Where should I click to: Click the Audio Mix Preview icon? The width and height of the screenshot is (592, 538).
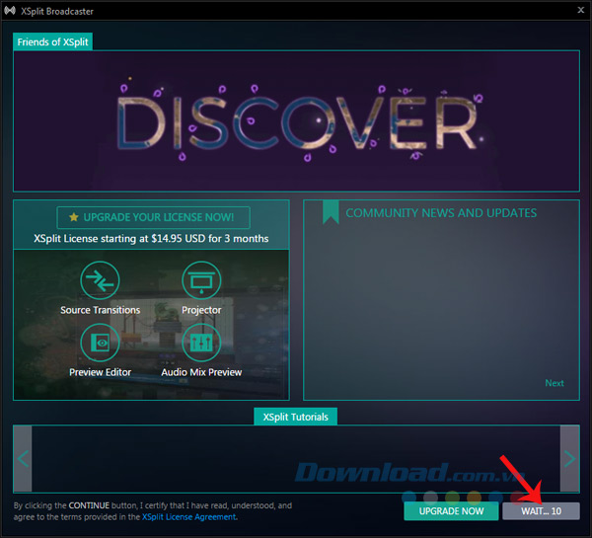(x=201, y=343)
